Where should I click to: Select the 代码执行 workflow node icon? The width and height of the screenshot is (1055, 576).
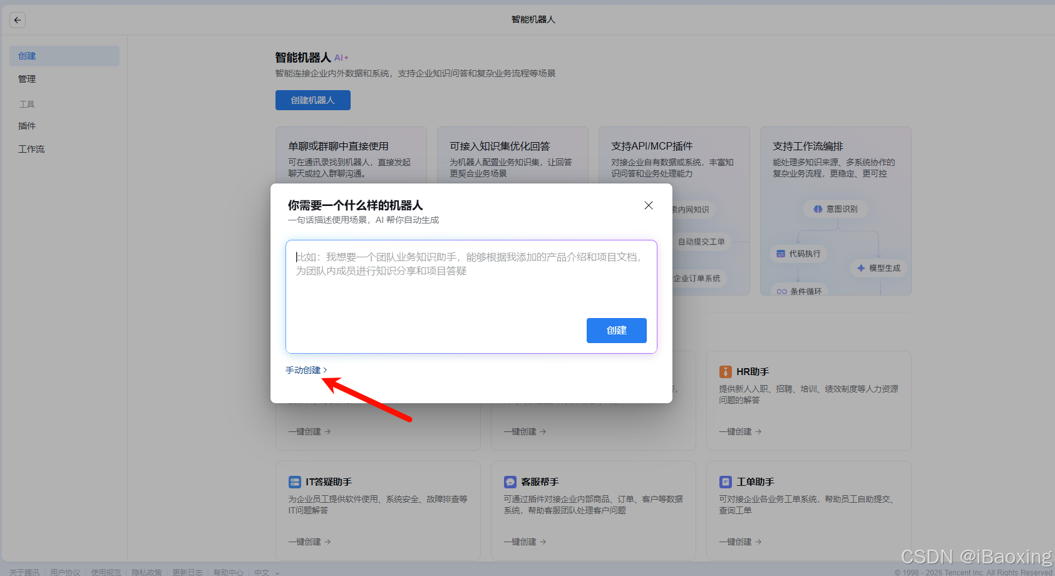780,254
